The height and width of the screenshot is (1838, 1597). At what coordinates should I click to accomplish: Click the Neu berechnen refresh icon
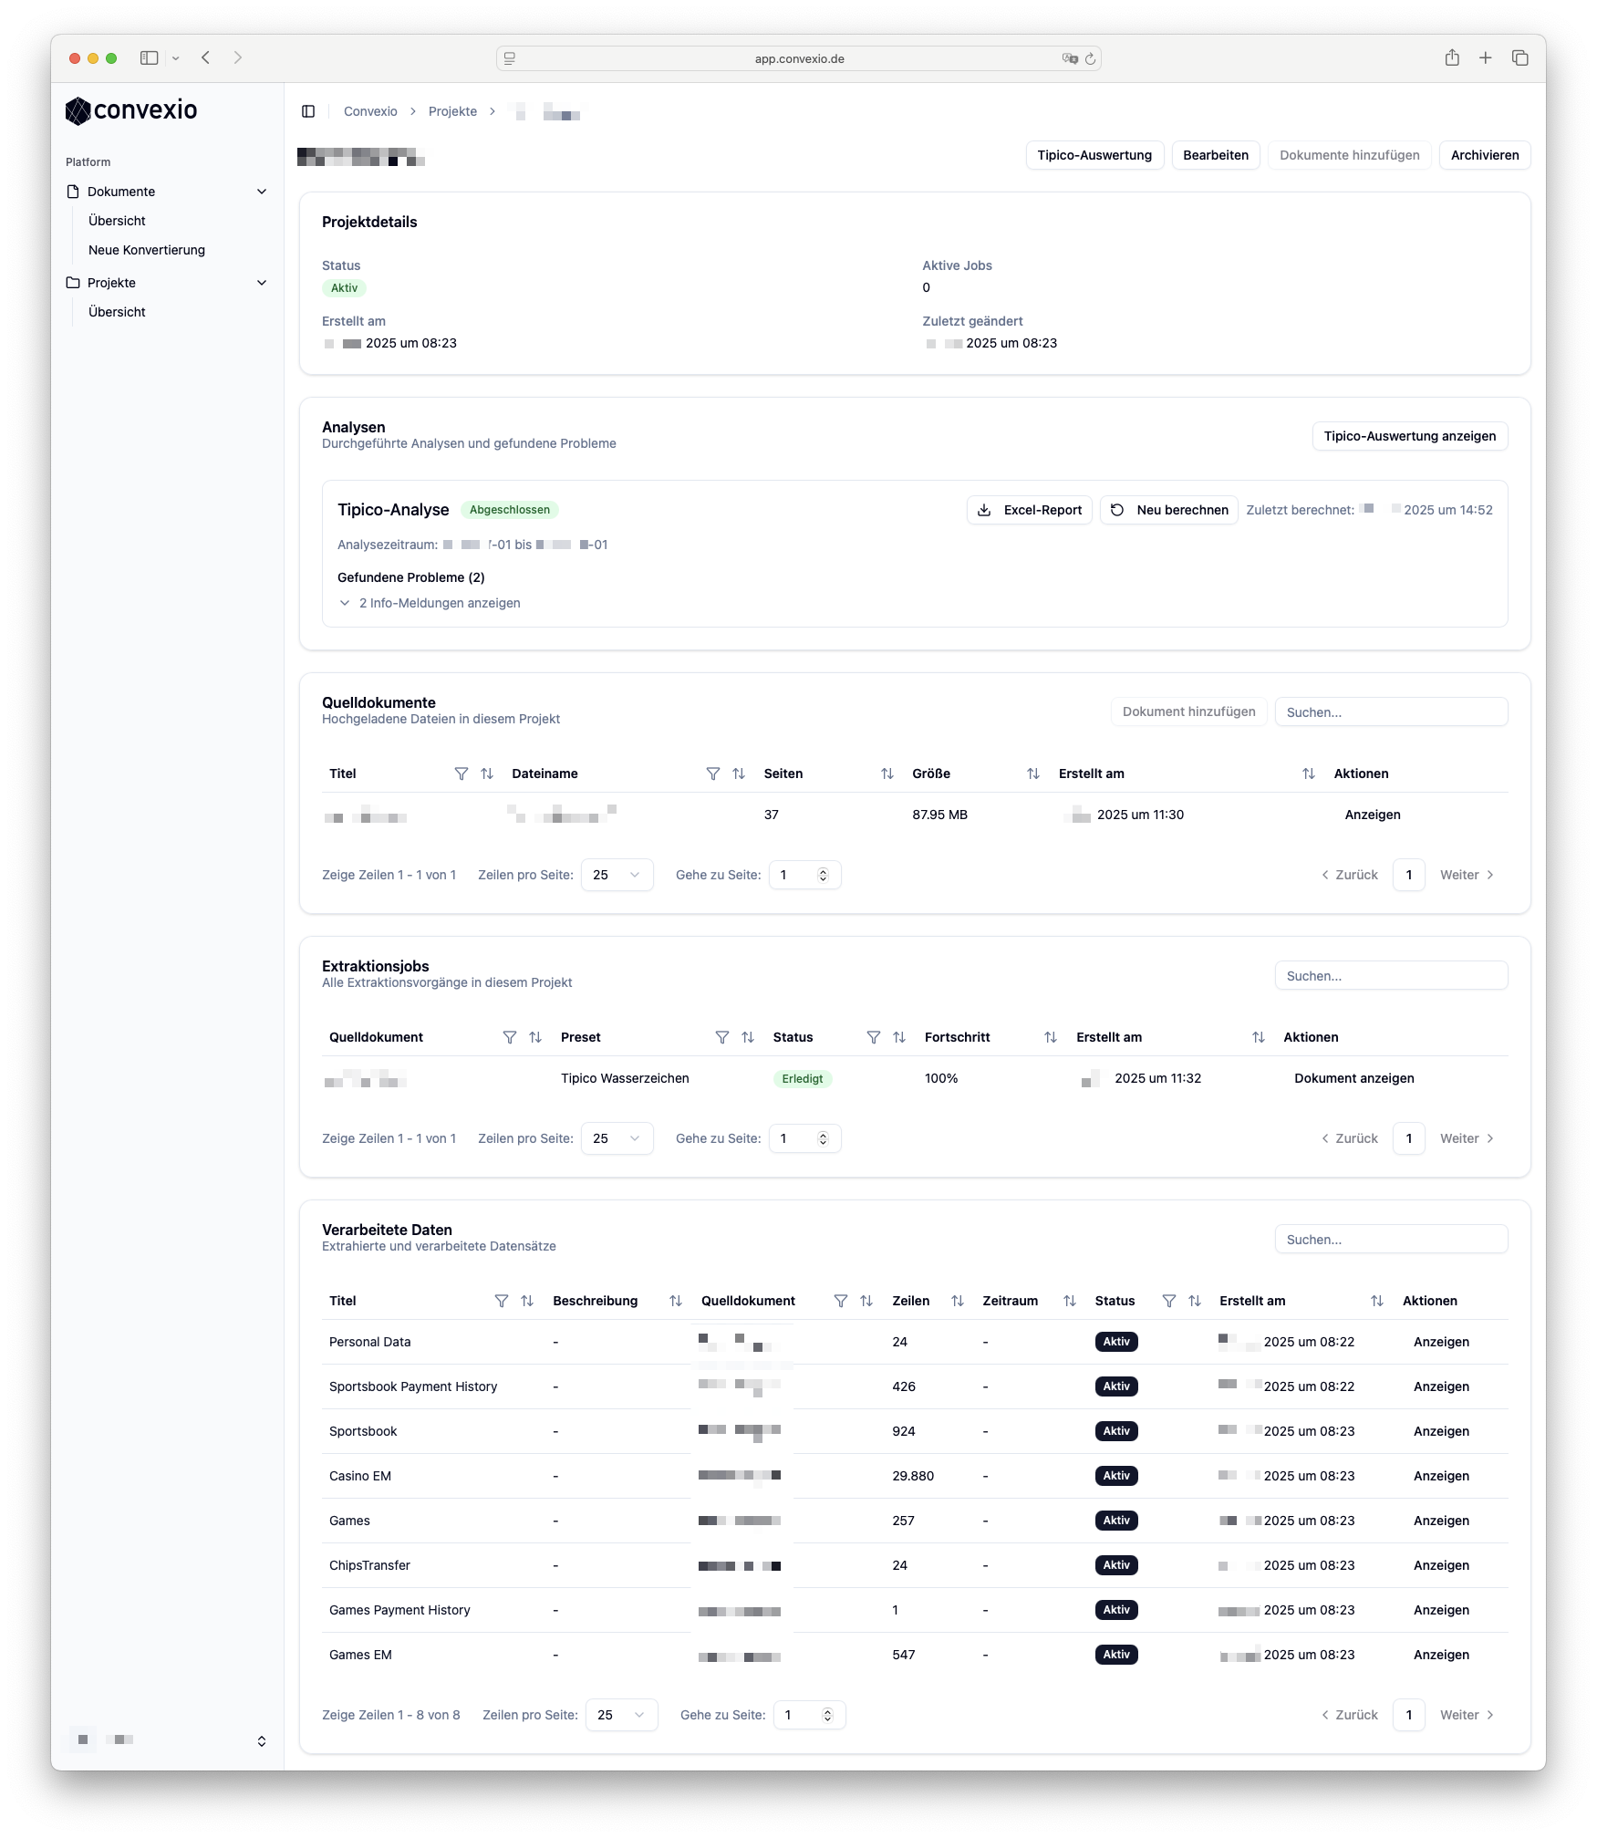coord(1117,510)
